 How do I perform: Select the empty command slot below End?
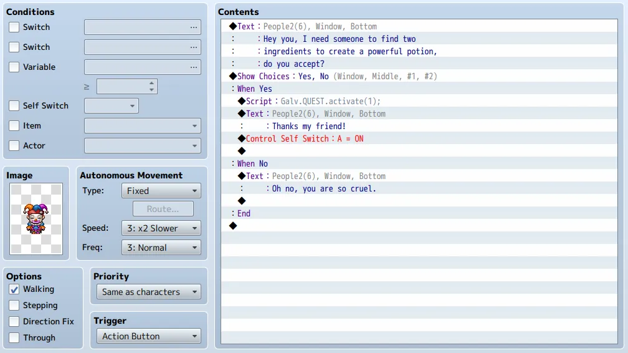(419, 226)
